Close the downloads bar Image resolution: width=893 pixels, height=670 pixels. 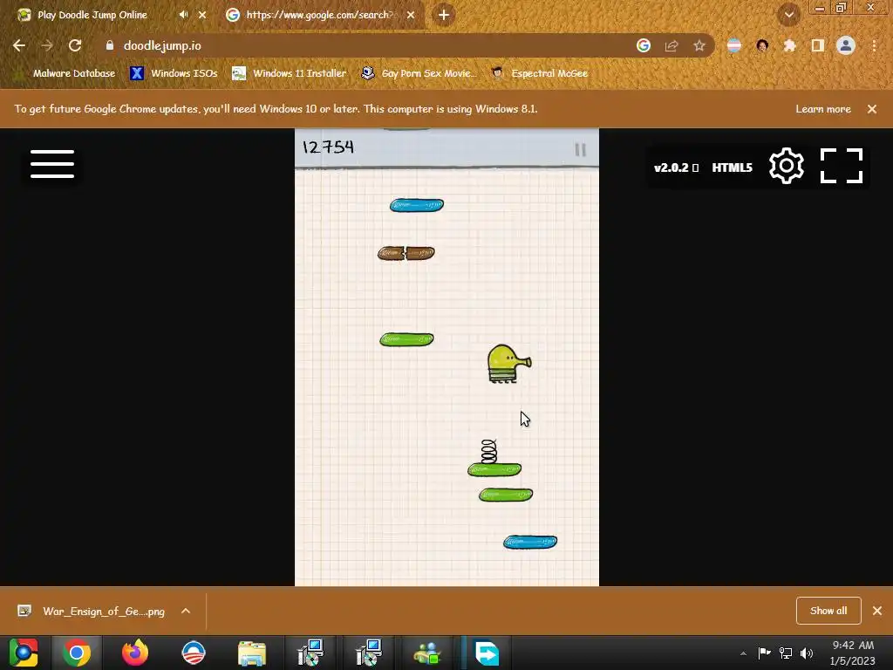pyautogui.click(x=877, y=611)
